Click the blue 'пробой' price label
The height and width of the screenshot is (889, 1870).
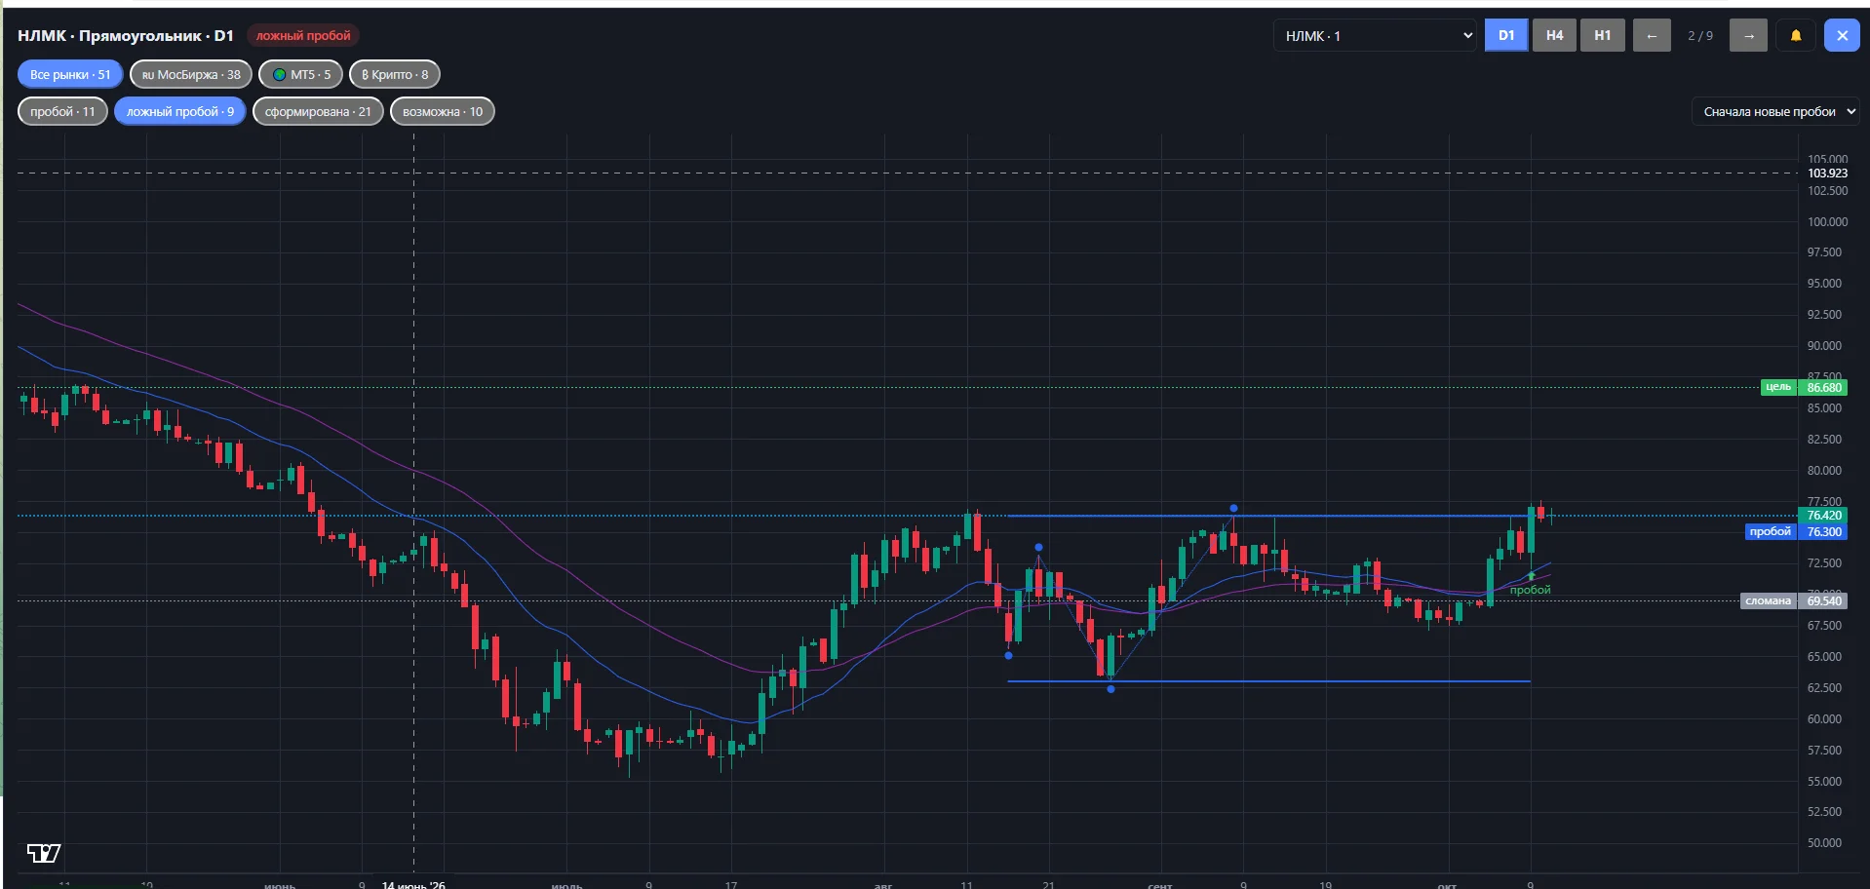click(1771, 531)
